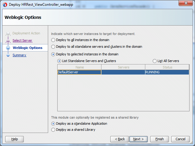The width and height of the screenshot is (195, 146).
Task: Click the Help button
Action: [14, 139]
